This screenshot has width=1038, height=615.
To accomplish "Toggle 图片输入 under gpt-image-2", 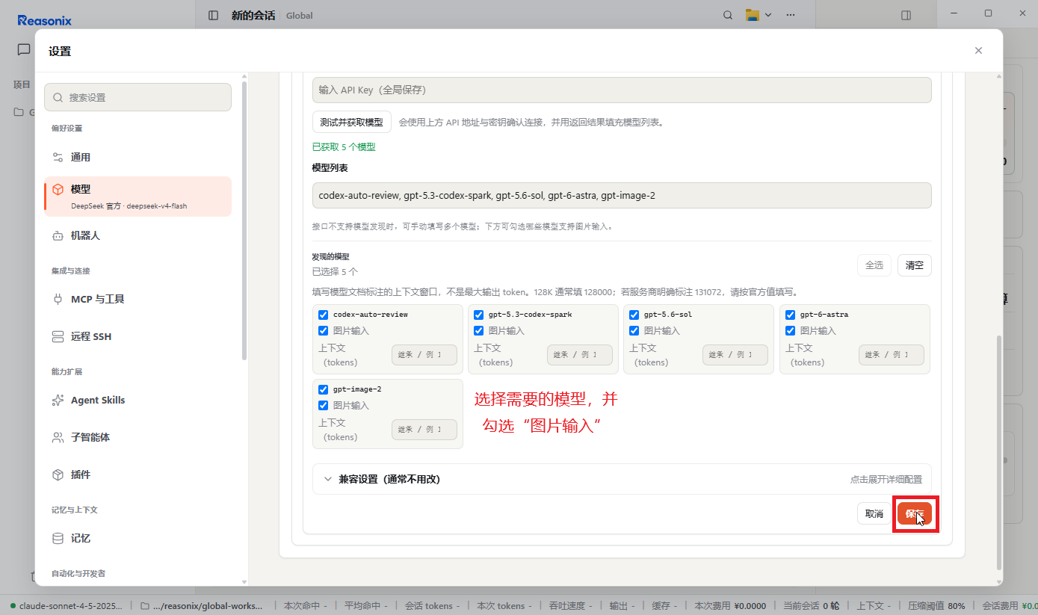I will click(324, 405).
